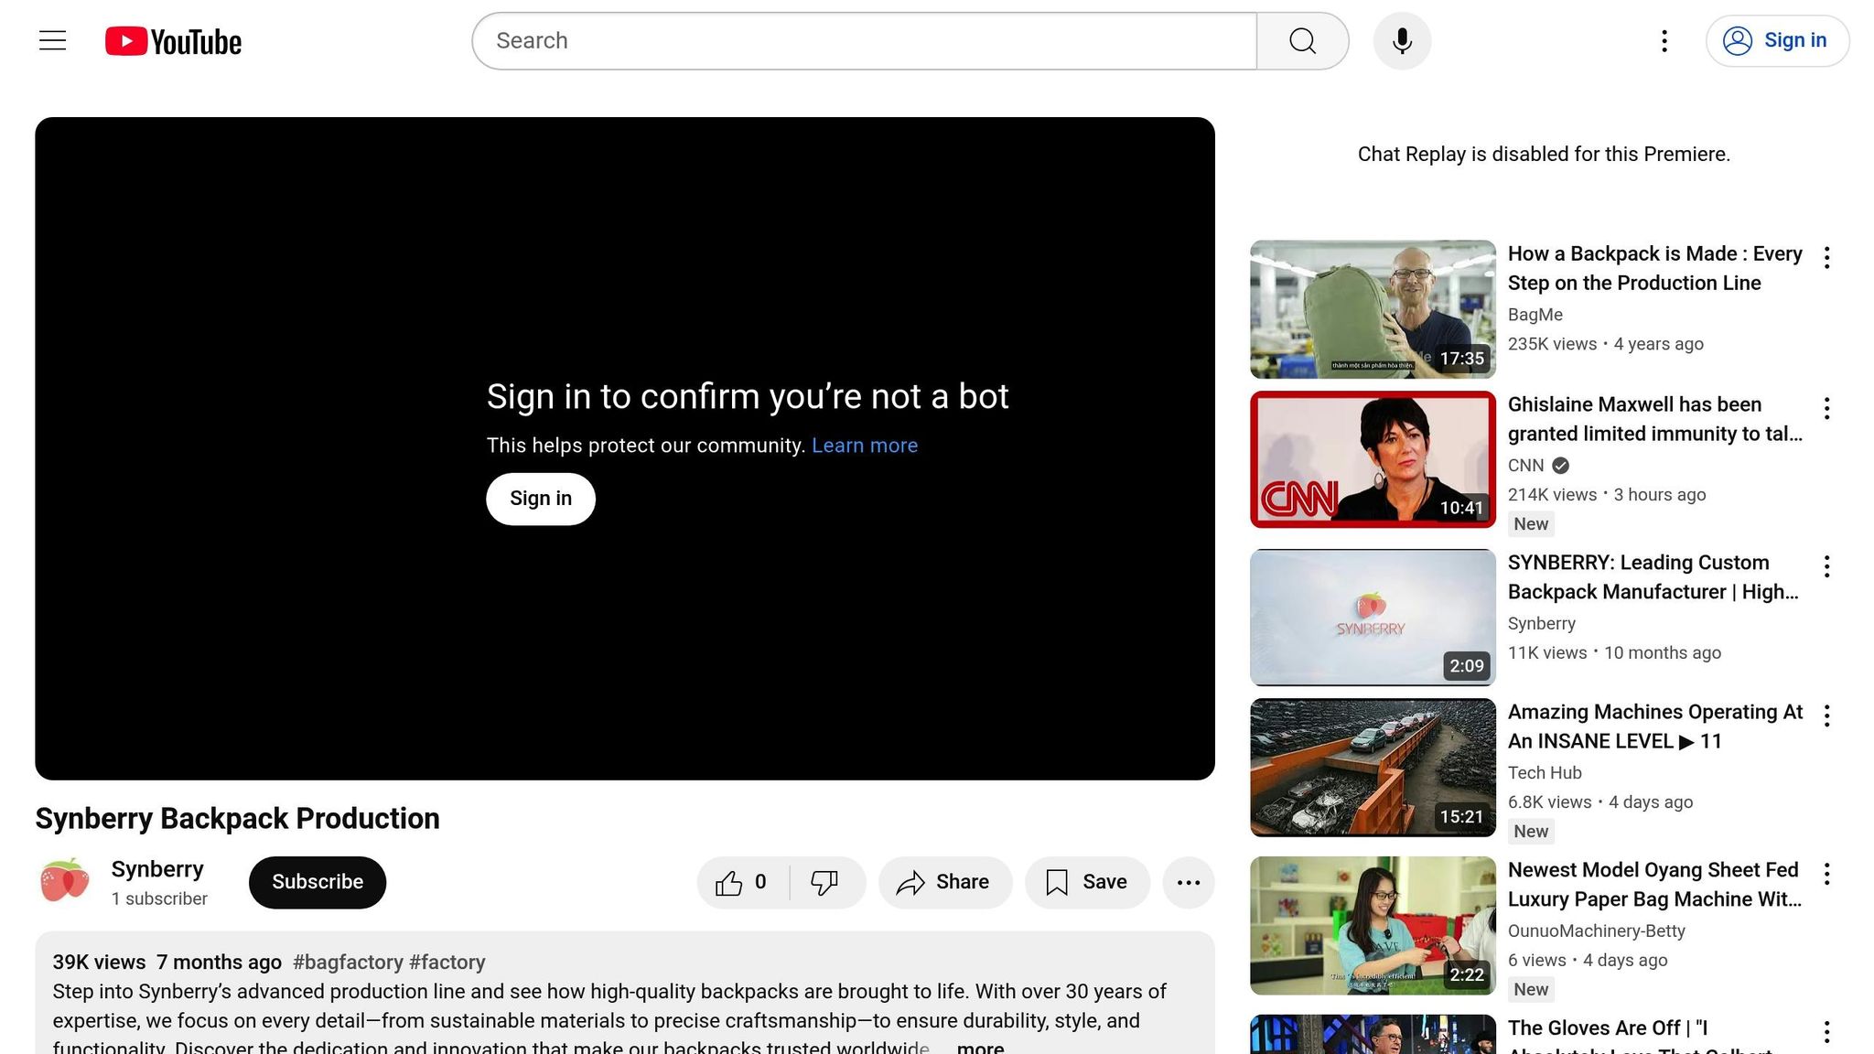Open options for Amazing Machines video
The width and height of the screenshot is (1874, 1054).
[1826, 715]
